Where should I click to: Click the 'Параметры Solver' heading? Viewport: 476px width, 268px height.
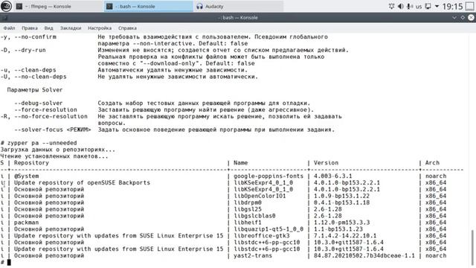35,90
